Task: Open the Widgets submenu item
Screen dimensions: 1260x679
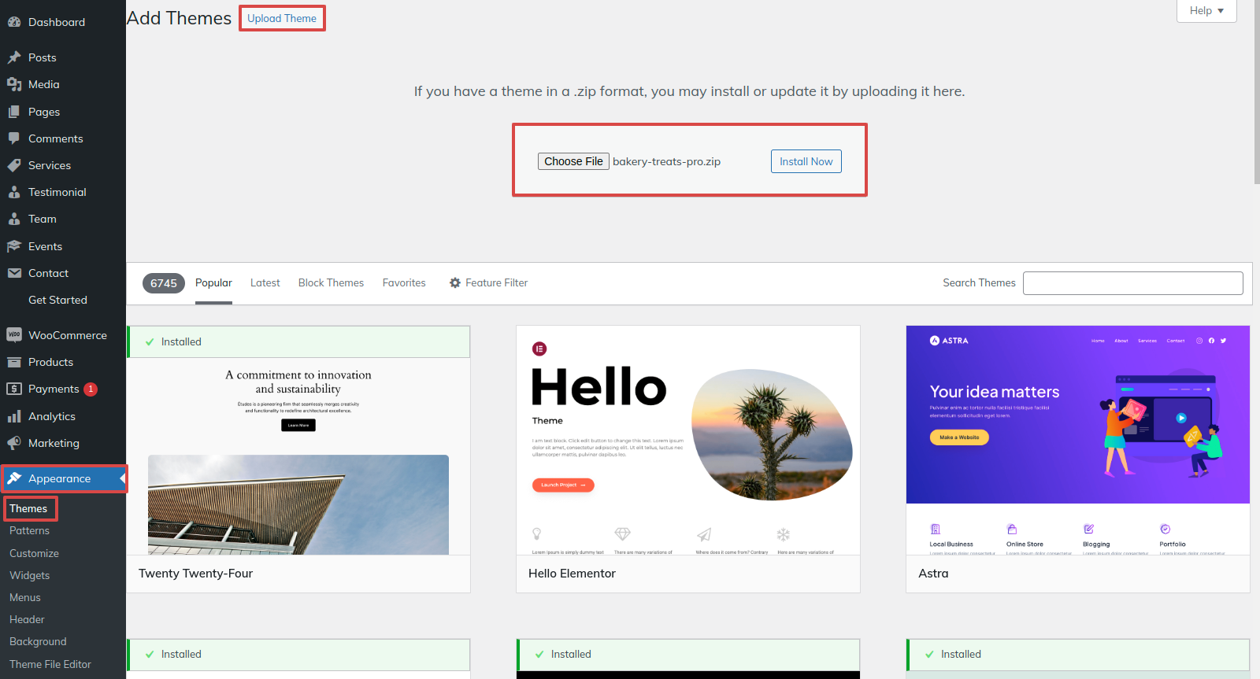Action: 29,575
